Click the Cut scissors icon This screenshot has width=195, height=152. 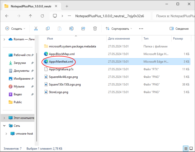pos(36,29)
